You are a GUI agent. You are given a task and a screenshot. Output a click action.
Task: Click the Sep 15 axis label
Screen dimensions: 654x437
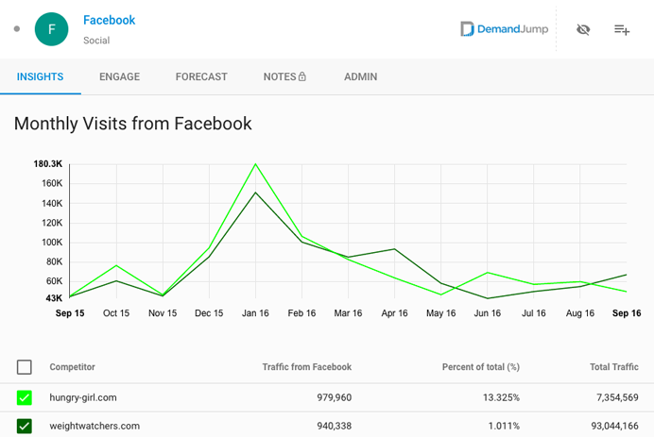click(70, 313)
